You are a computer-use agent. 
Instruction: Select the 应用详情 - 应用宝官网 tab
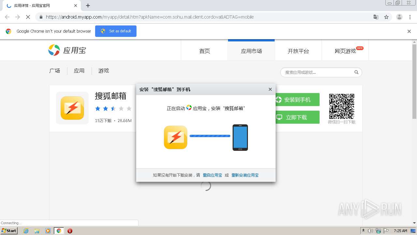point(42,6)
